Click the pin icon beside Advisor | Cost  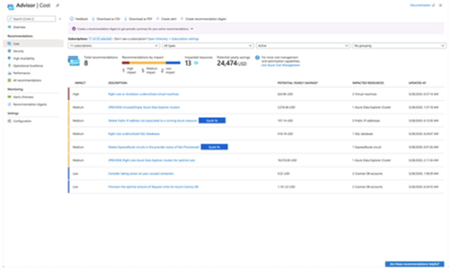click(x=57, y=6)
